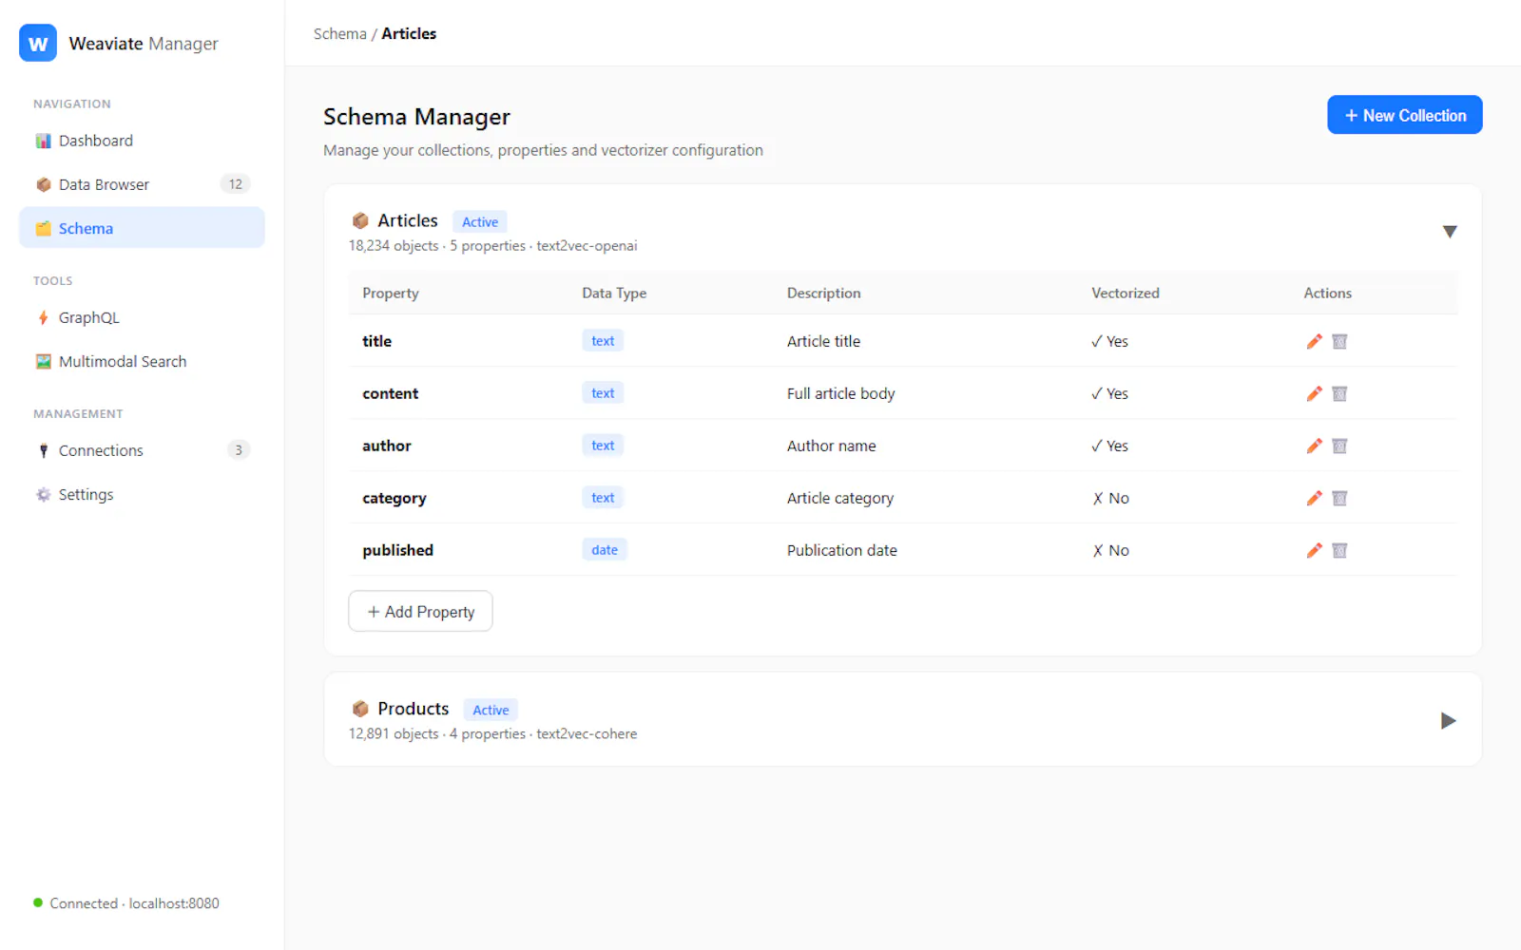Click the Products collection box icon

360,709
